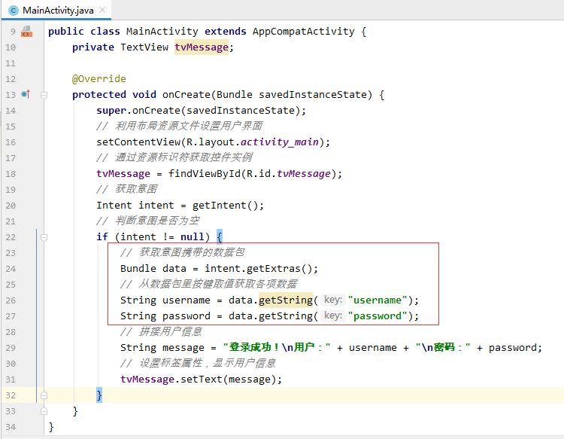Screen dimensions: 564x439
Task: Click the @Override annotation
Action: 99,79
